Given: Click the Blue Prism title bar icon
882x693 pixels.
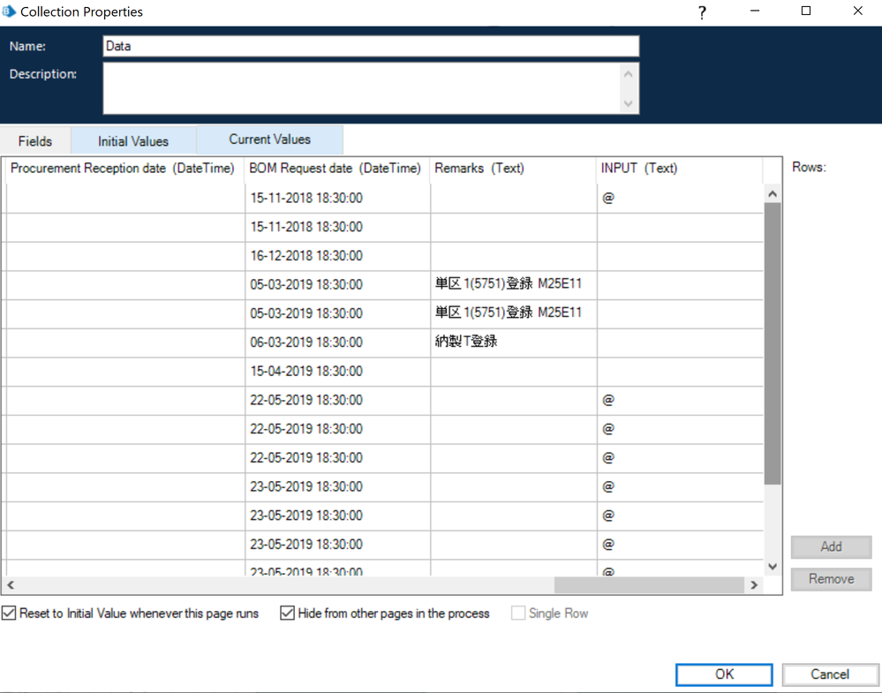Looking at the screenshot, I should click(9, 11).
